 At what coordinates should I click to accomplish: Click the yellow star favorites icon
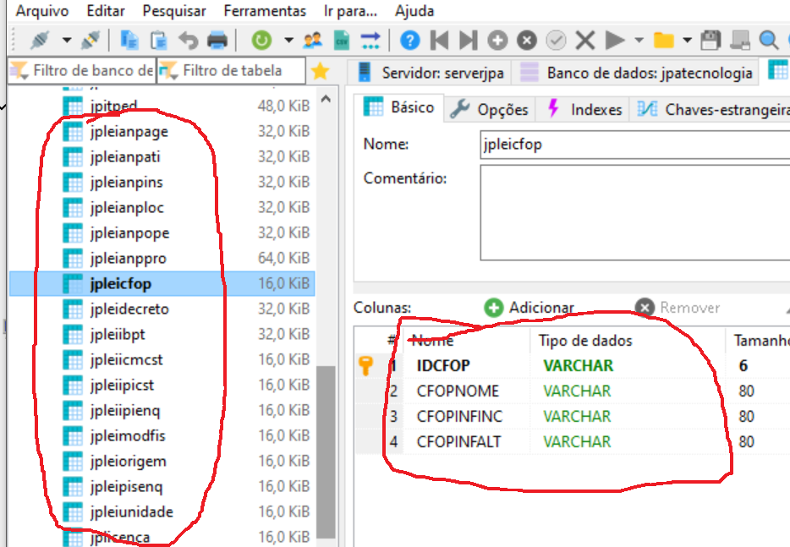coord(321,72)
